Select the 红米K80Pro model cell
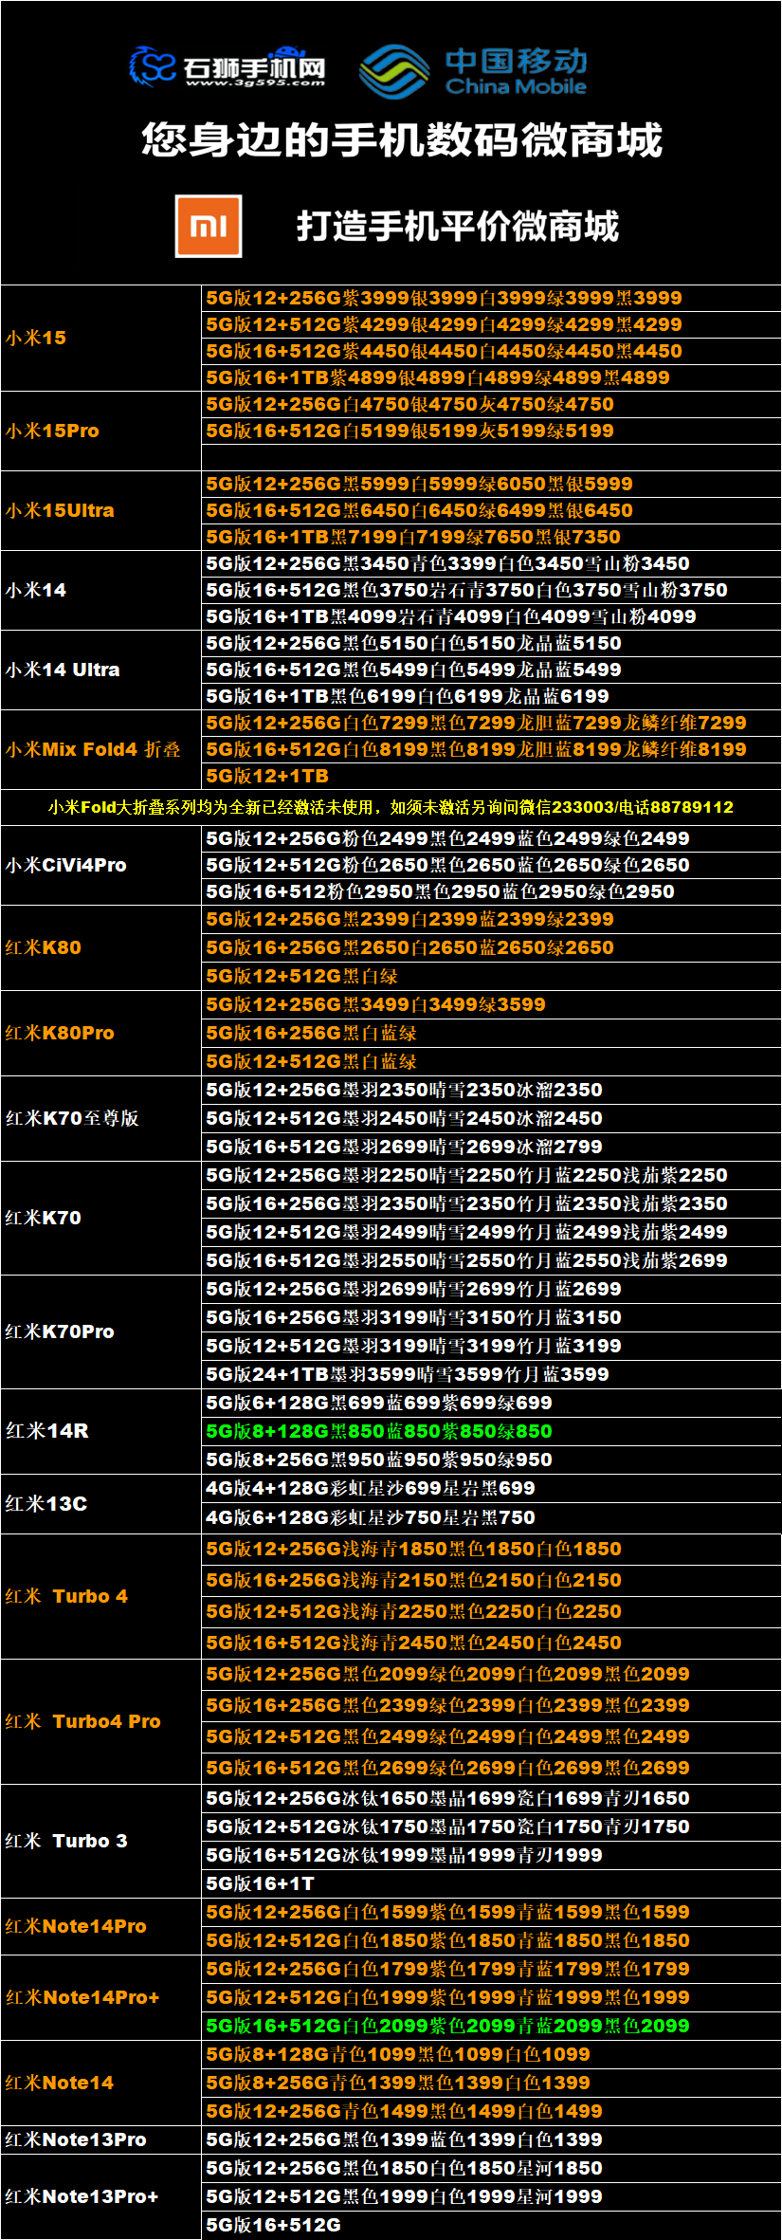Viewport: 782px width, 2240px height. [x=101, y=1033]
